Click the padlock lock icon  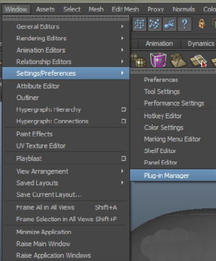click(202, 24)
